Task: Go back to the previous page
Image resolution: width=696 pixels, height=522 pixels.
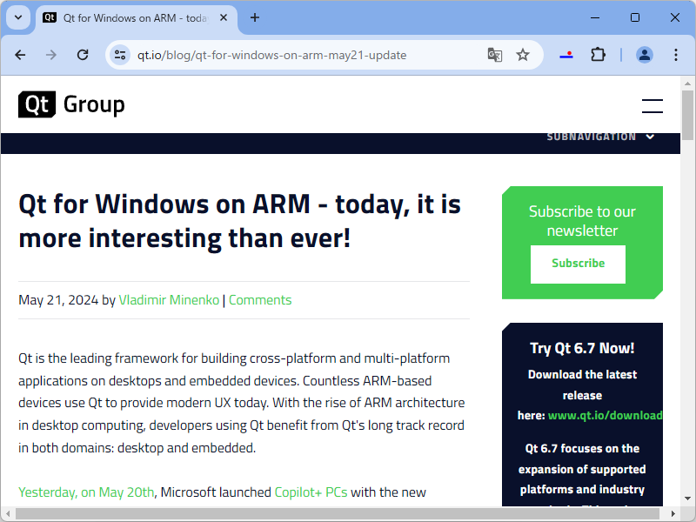Action: coord(20,55)
